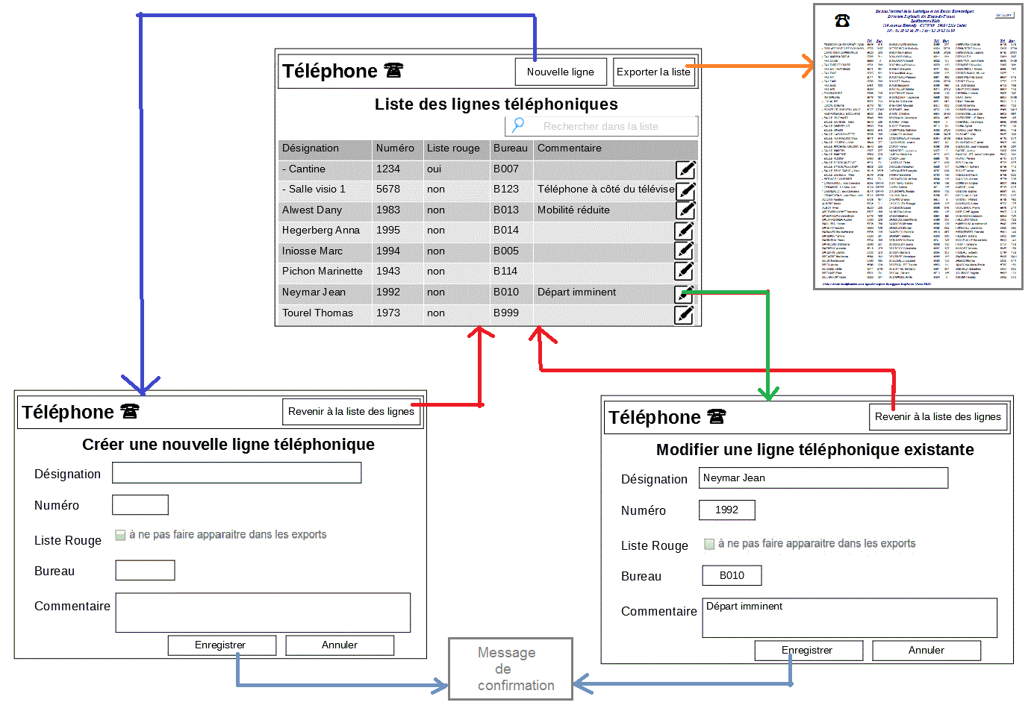Screen dimensions: 1034x717
Task: Save the new line with Enregistrer
Action: [x=222, y=645]
